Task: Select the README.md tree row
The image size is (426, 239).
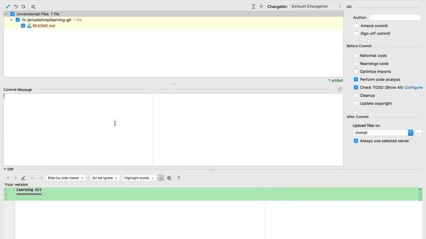Action: click(174, 26)
